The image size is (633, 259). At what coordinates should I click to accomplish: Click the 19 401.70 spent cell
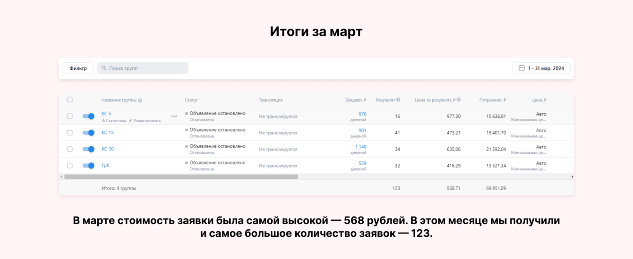click(496, 133)
